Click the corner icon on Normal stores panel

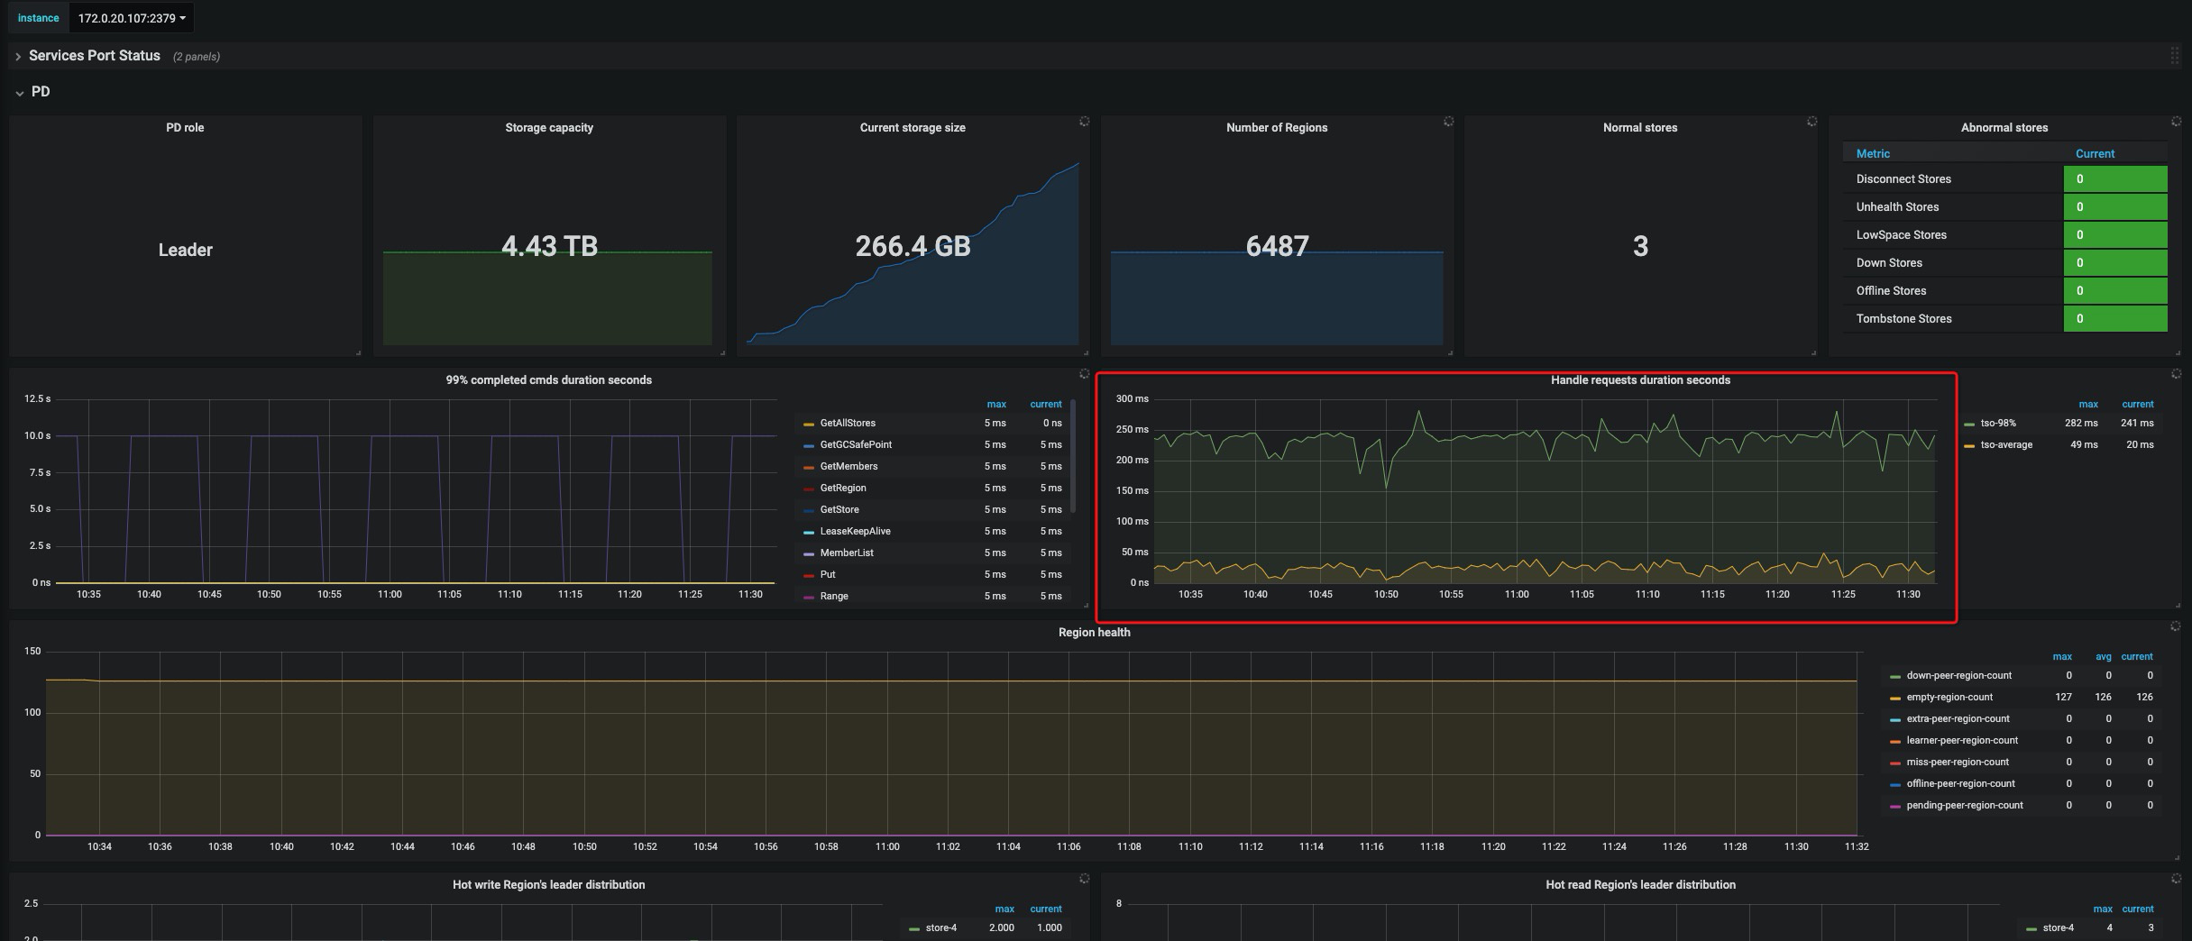click(1811, 122)
